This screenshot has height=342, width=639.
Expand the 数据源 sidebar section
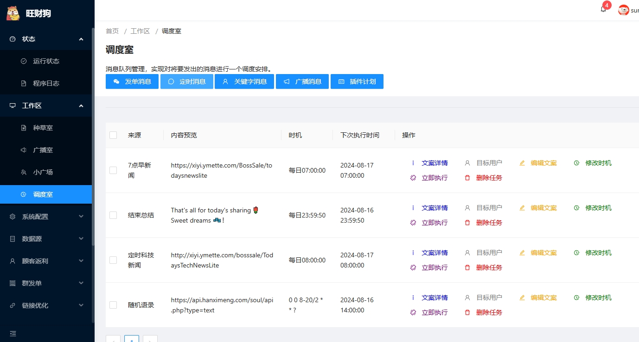(46, 239)
